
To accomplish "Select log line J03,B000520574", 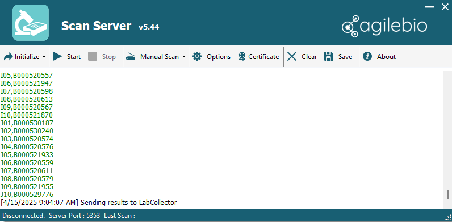I will pos(27,139).
